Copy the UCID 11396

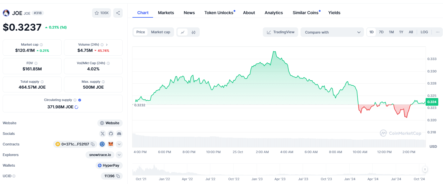click(x=118, y=176)
